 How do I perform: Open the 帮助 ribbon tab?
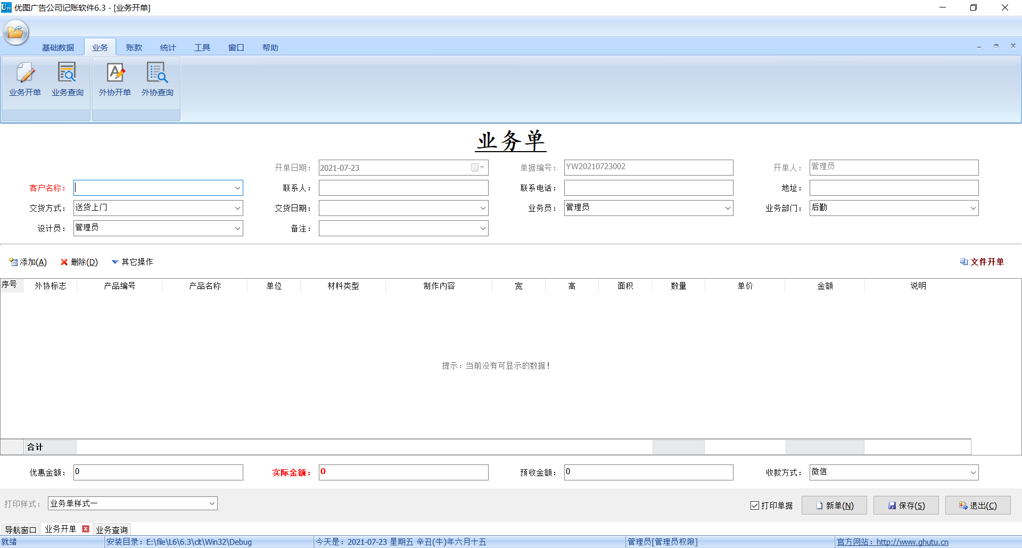click(x=270, y=47)
